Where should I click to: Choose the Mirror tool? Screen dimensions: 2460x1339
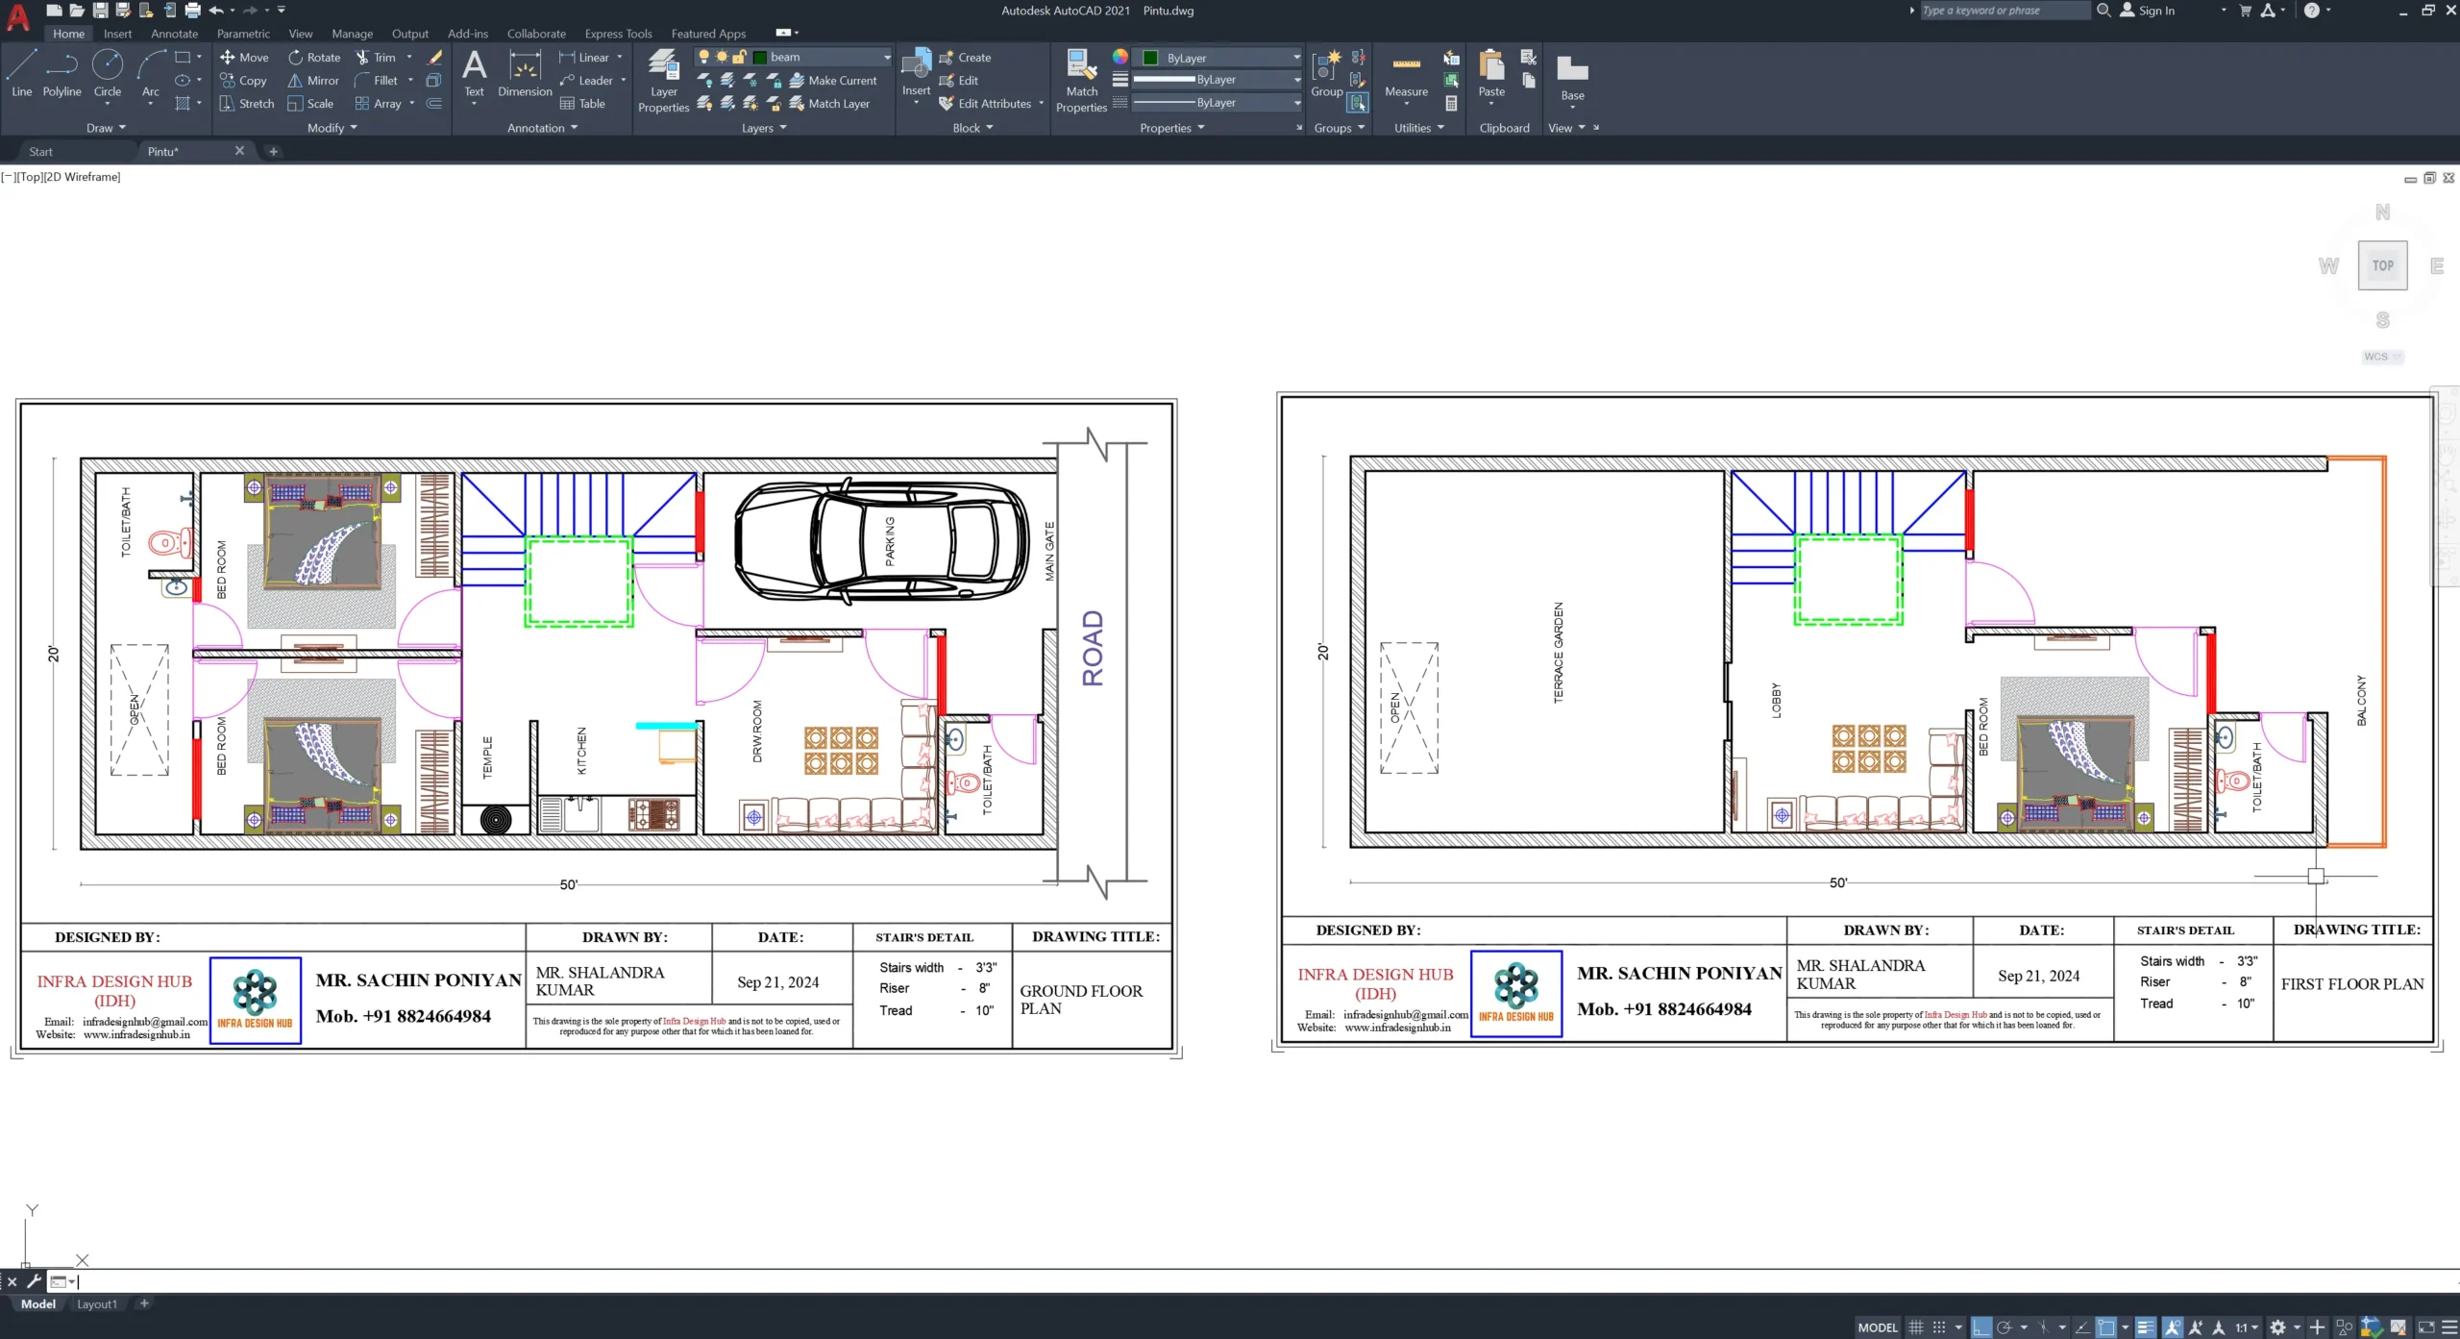[x=313, y=81]
